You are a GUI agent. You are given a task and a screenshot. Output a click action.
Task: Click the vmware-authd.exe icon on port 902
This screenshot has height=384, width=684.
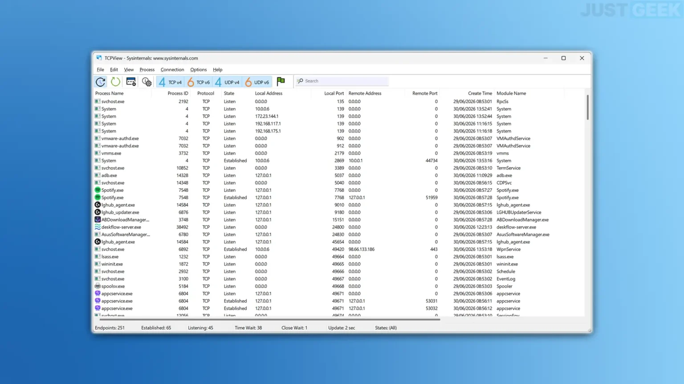tap(98, 138)
